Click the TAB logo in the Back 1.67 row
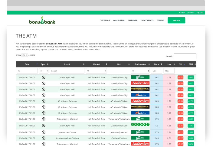Screen dimensions: 213x147 point(140,77)
